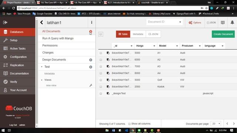
Task: Switch to the Table view tab
Action: [x=123, y=34]
